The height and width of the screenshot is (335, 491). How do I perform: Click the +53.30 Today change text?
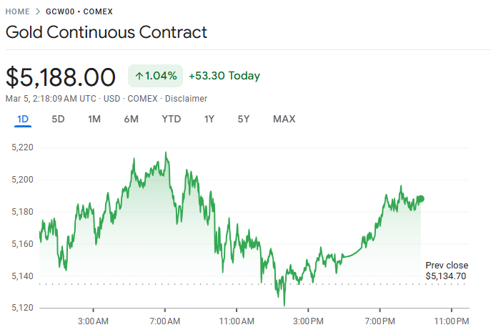tap(224, 76)
